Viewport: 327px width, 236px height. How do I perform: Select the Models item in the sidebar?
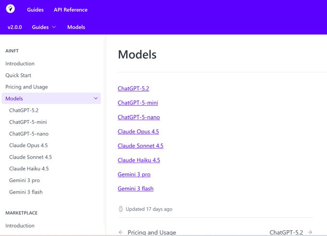click(x=51, y=99)
